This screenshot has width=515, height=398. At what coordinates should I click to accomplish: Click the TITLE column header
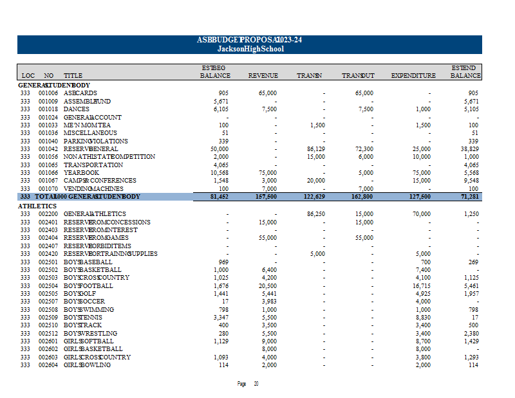73,76
